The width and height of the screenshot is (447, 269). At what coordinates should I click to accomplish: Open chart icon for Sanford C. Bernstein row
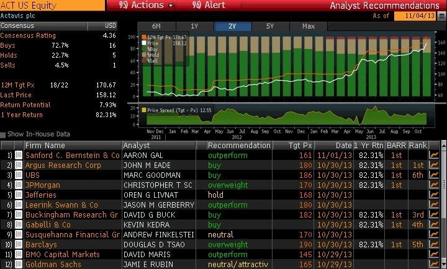433,156
